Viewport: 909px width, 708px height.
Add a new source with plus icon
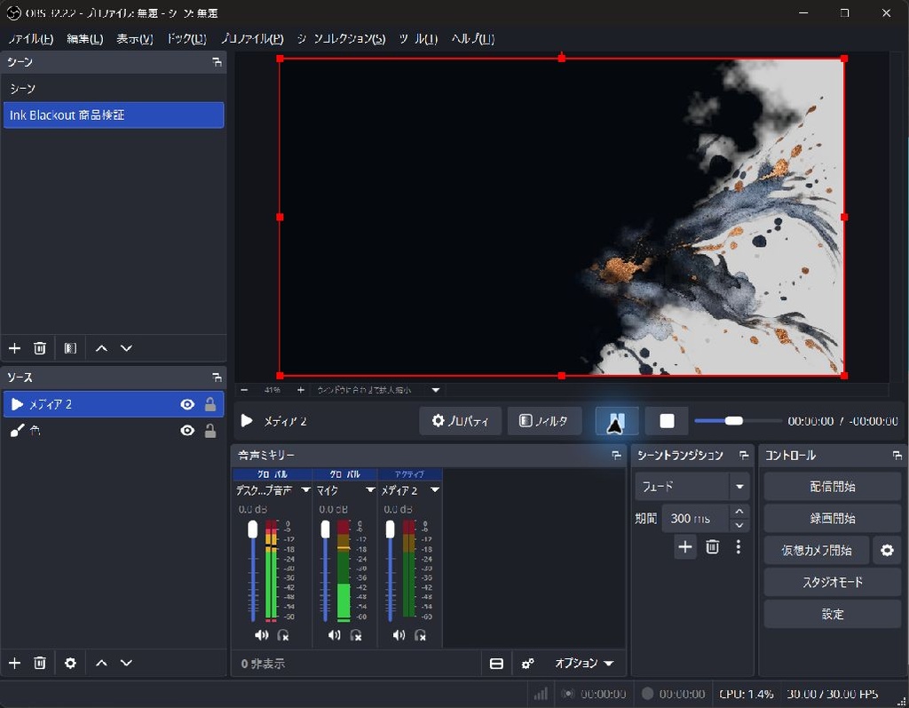coord(14,663)
